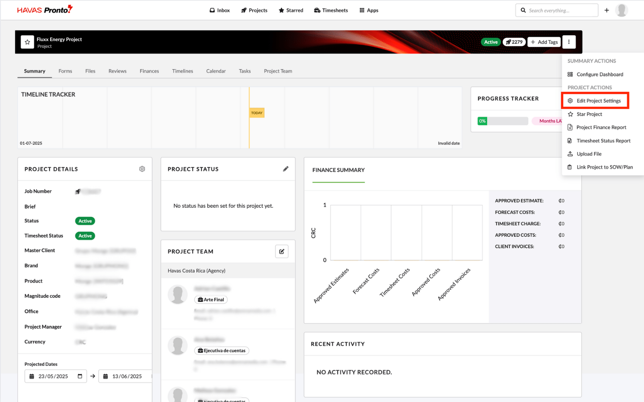Star the Fluxx Energy Project via header star
Viewport: 644px width, 402px height.
(27, 42)
